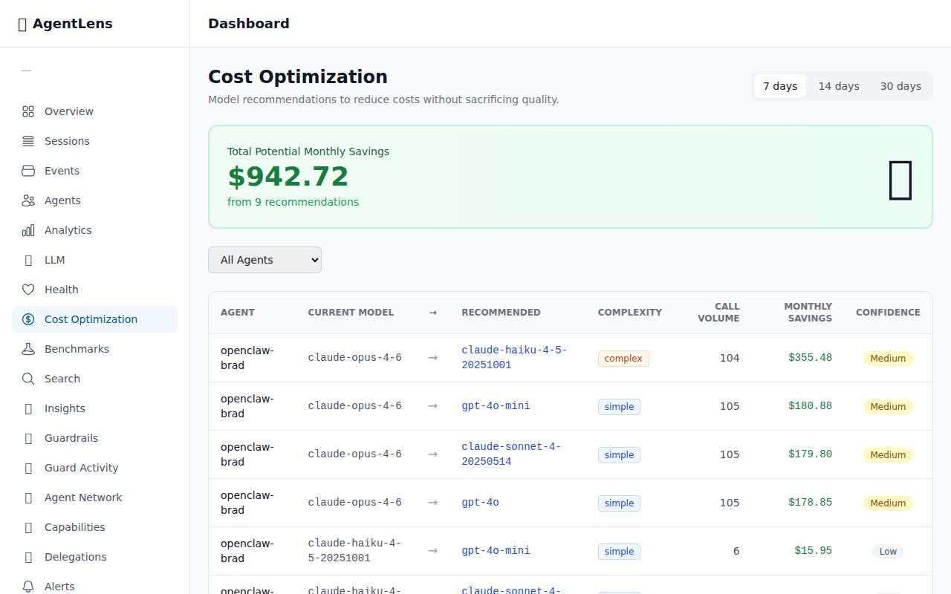Open the Events icon in sidebar
This screenshot has height=594, width=951.
click(x=27, y=170)
